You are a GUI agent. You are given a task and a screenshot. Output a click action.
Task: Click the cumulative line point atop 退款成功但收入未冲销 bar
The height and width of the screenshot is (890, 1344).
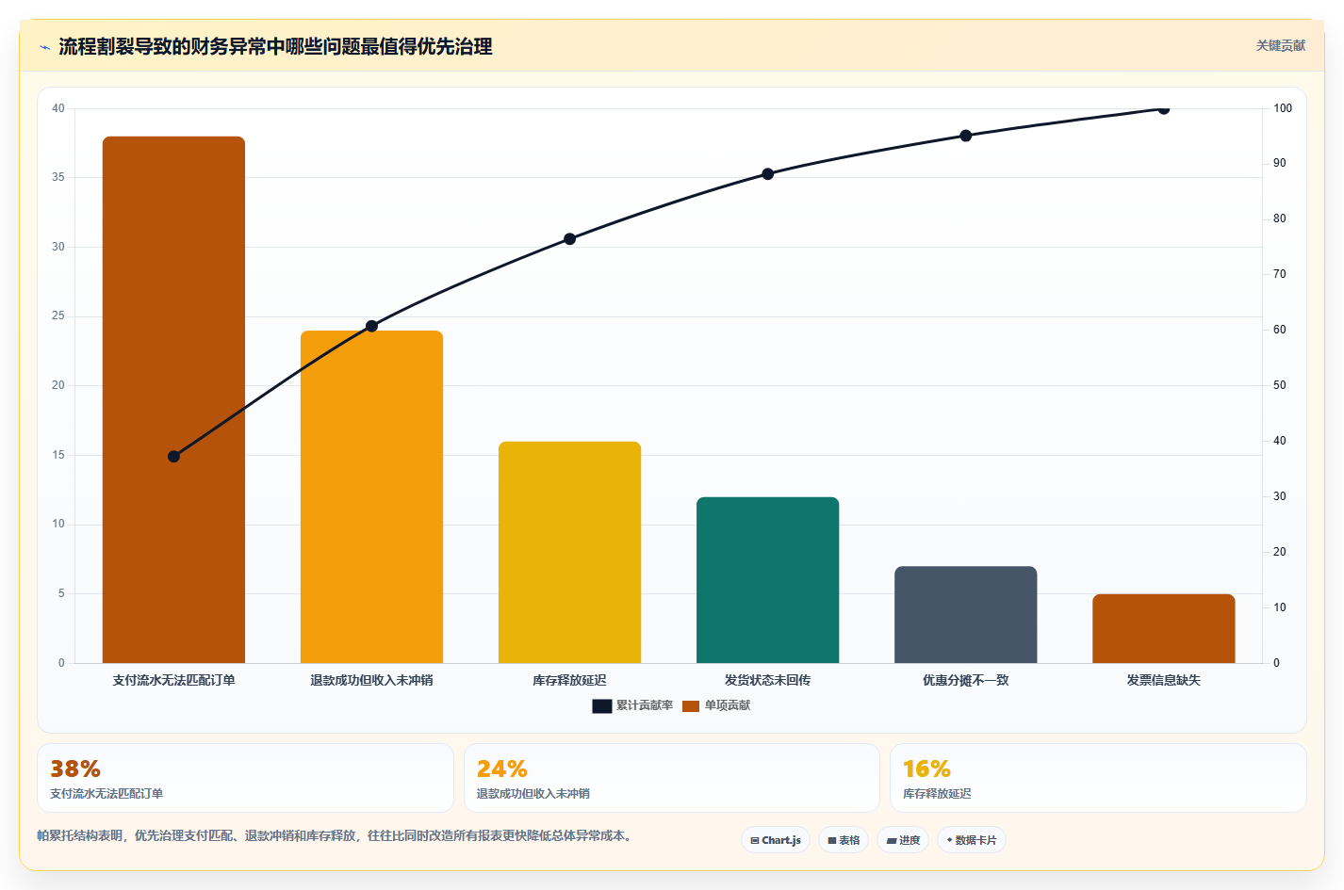(x=371, y=326)
